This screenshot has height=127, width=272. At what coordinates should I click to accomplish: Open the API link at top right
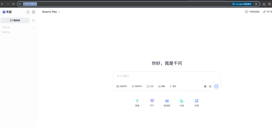coord(267,12)
